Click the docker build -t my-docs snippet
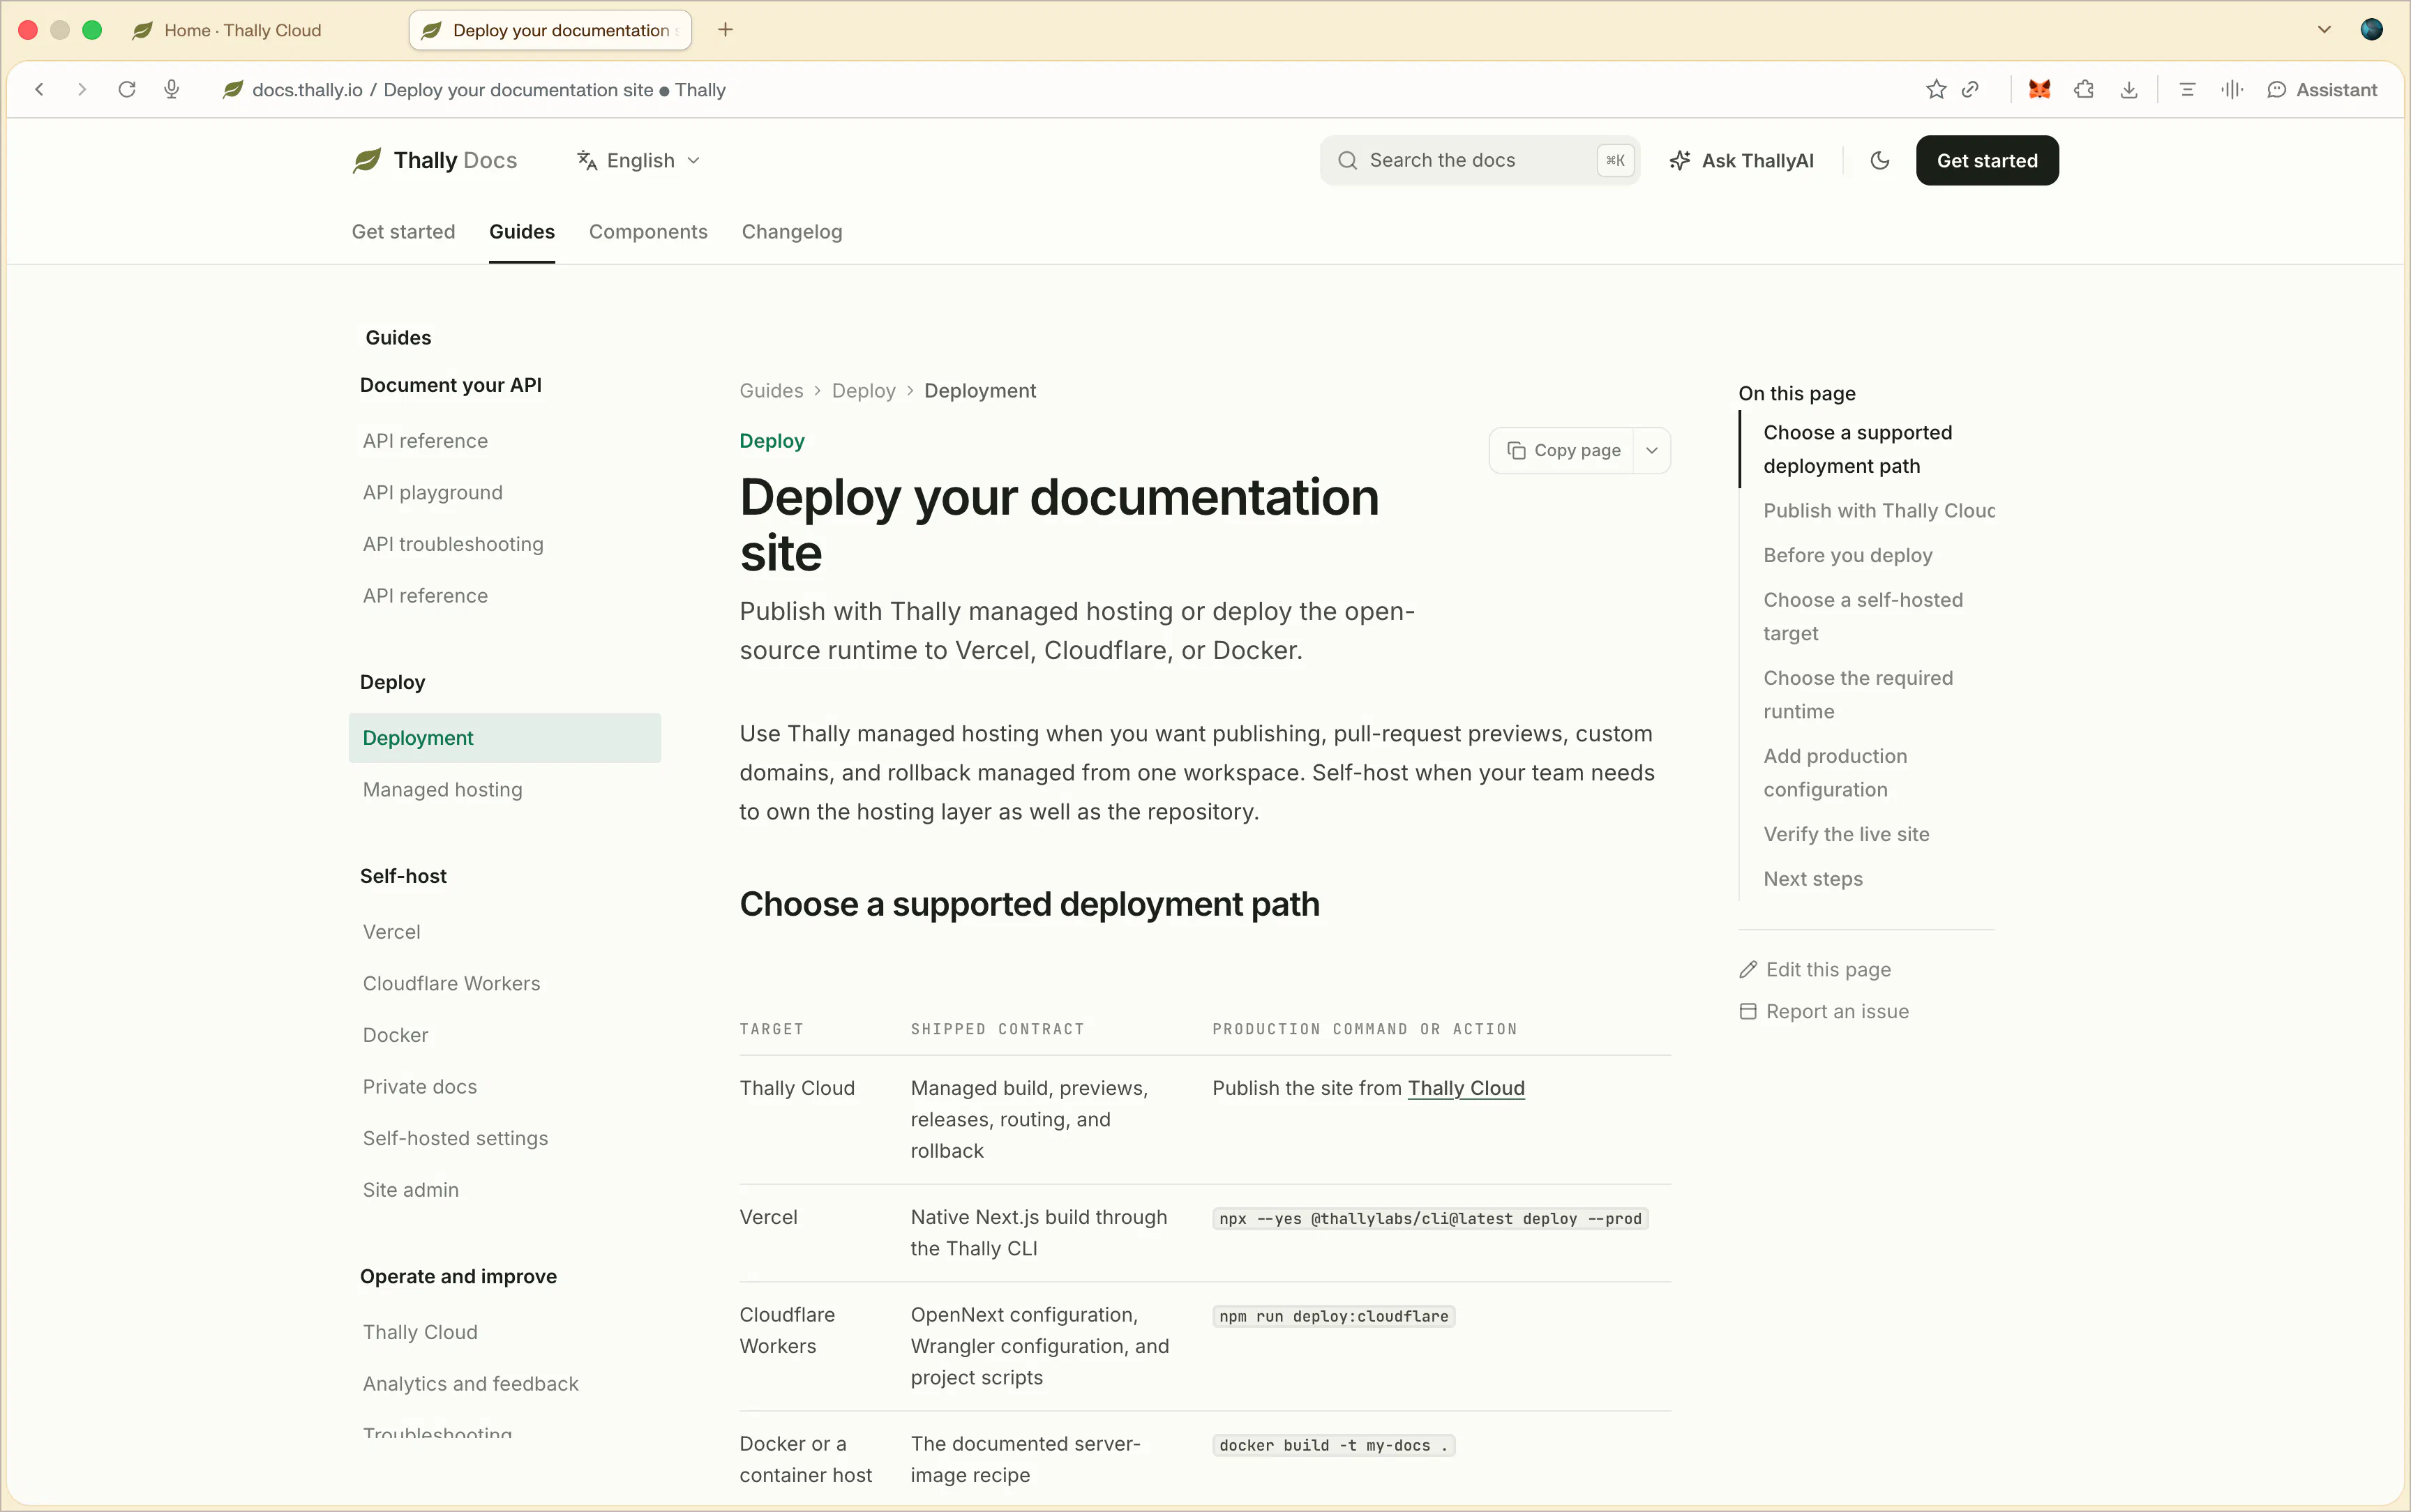The height and width of the screenshot is (1512, 2411). click(x=1333, y=1446)
